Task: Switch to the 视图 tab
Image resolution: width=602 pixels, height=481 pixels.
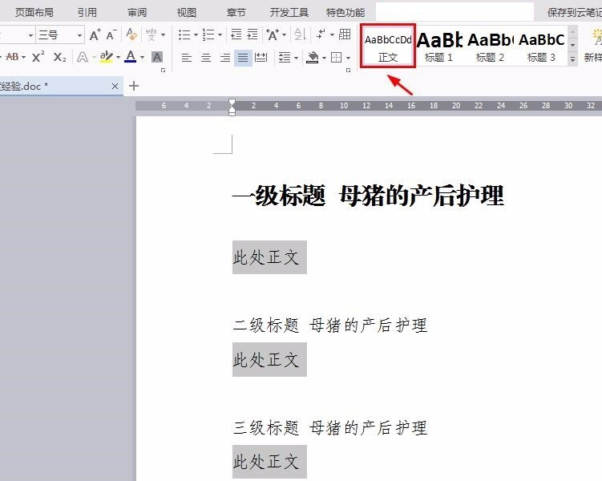Action: (x=187, y=12)
